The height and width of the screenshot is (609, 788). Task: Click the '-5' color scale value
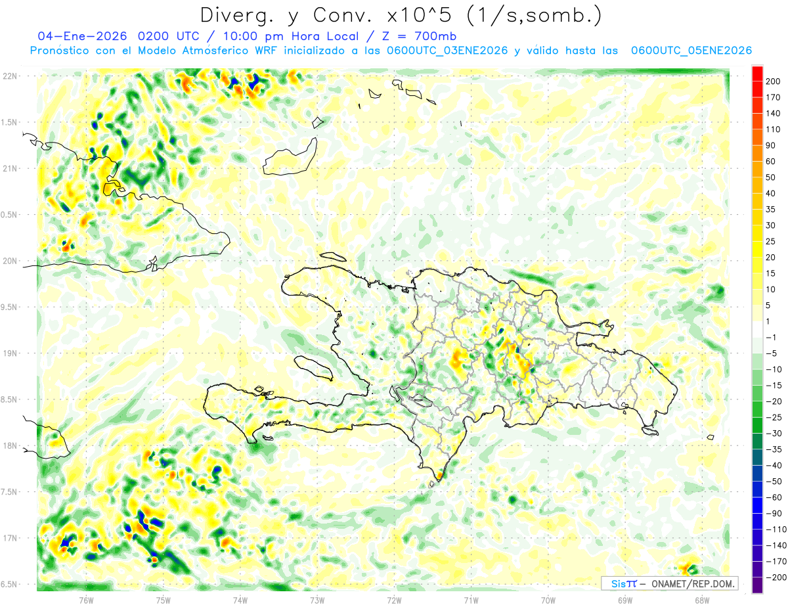point(771,353)
